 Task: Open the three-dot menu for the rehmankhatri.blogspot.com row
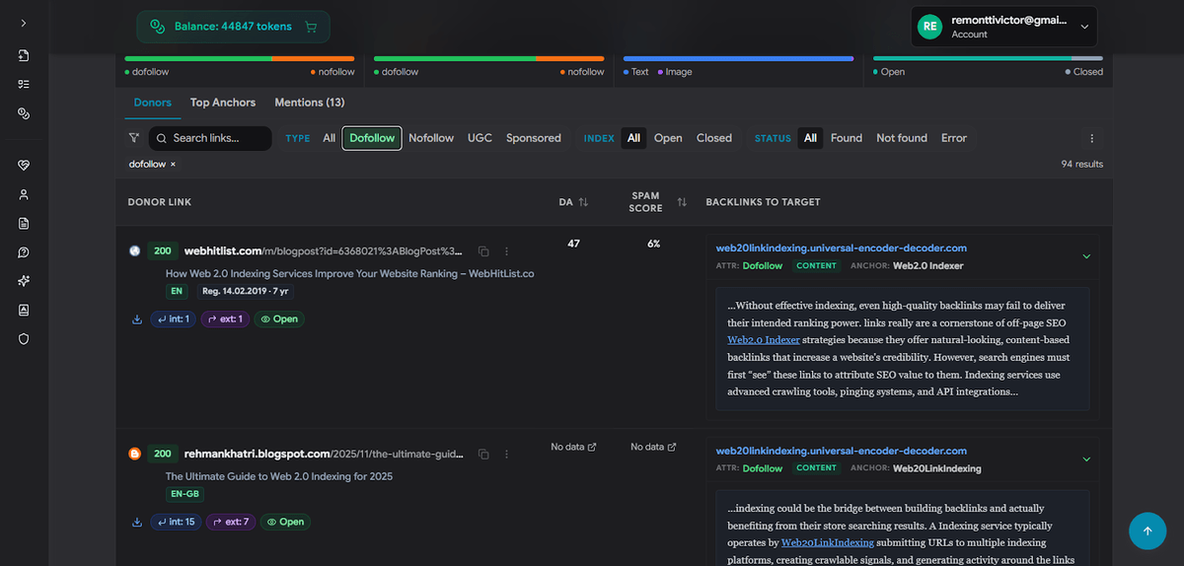(x=506, y=455)
